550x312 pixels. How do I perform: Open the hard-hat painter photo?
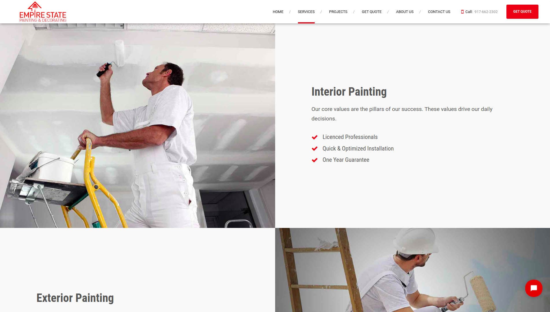[412, 270]
